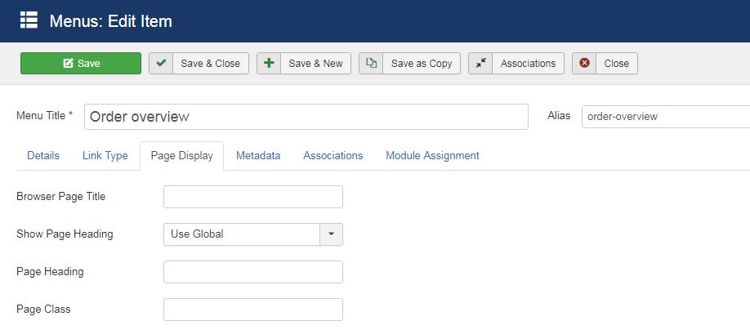
Task: Switch to the Link Type tab
Action: pos(105,155)
